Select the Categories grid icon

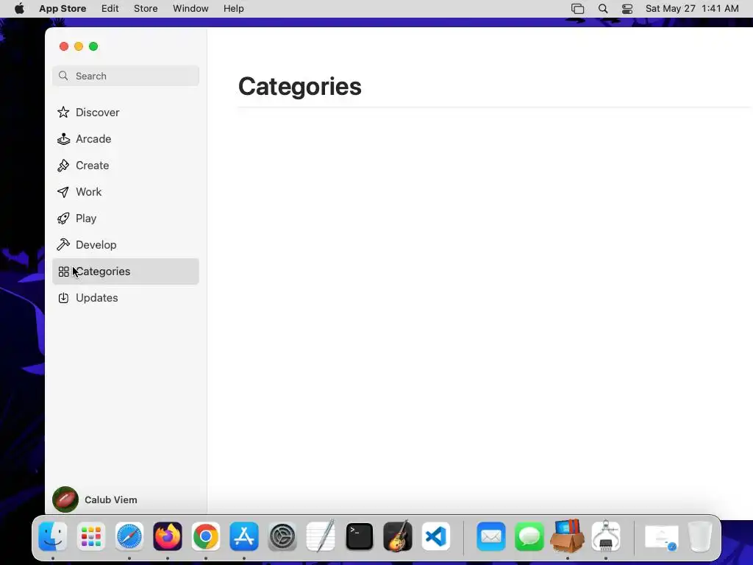(63, 271)
